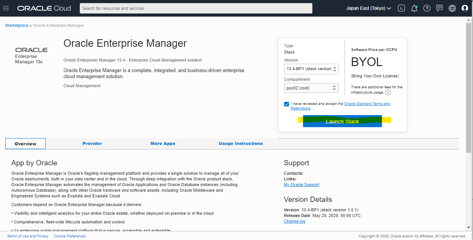The image size is (473, 240).
Task: Change region from Japan East (Tokyo)
Action: 368,8
